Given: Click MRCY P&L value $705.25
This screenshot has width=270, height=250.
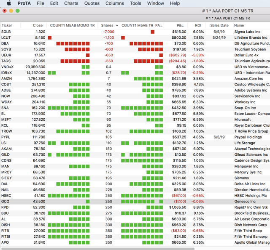Looking at the screenshot, I should pos(179,172).
